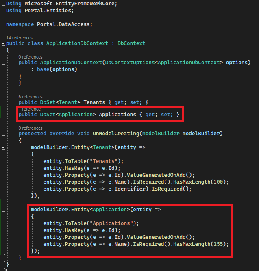Collapse the OnModelCreating method

coord(4,133)
